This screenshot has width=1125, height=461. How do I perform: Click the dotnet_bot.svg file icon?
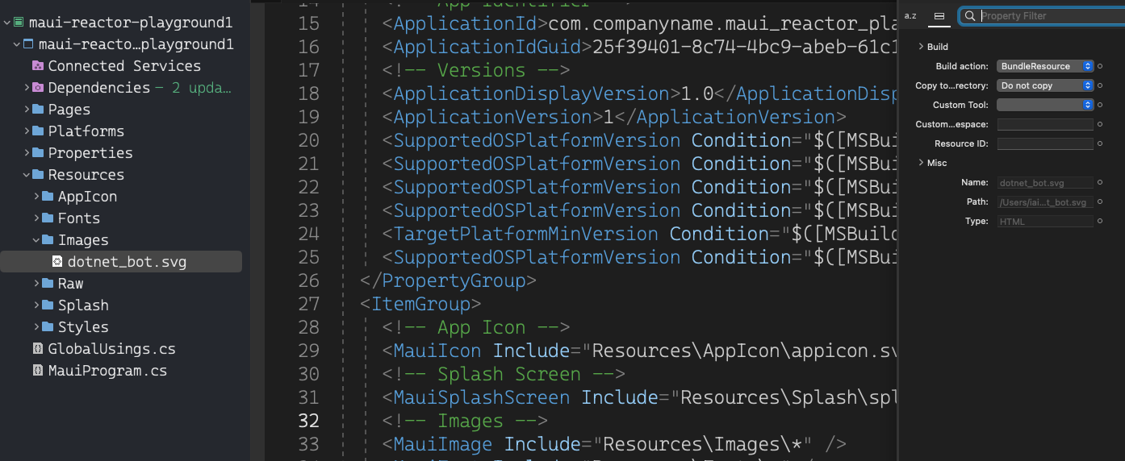[x=57, y=262]
